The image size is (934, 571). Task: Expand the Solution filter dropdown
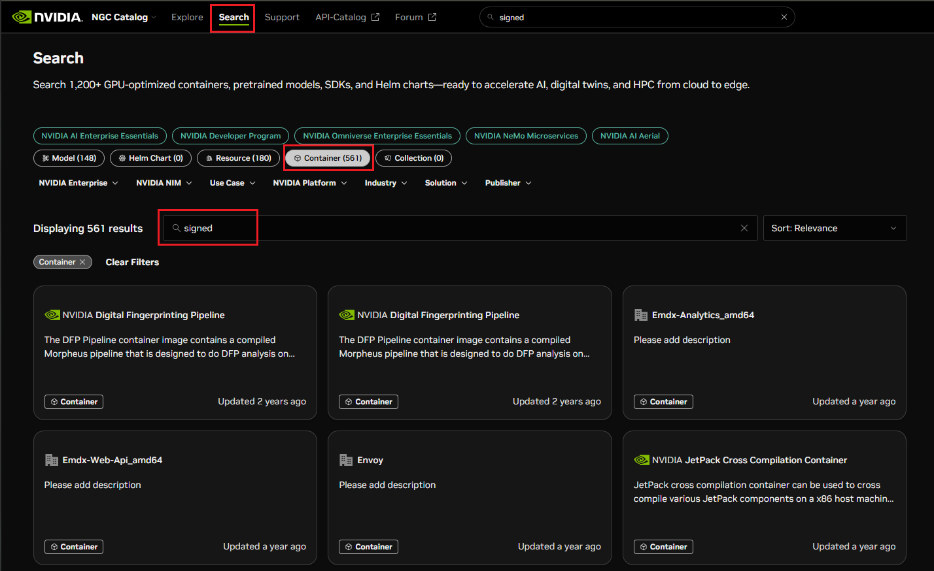(446, 183)
